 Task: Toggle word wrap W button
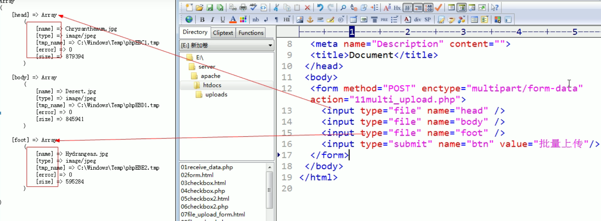tap(408, 8)
